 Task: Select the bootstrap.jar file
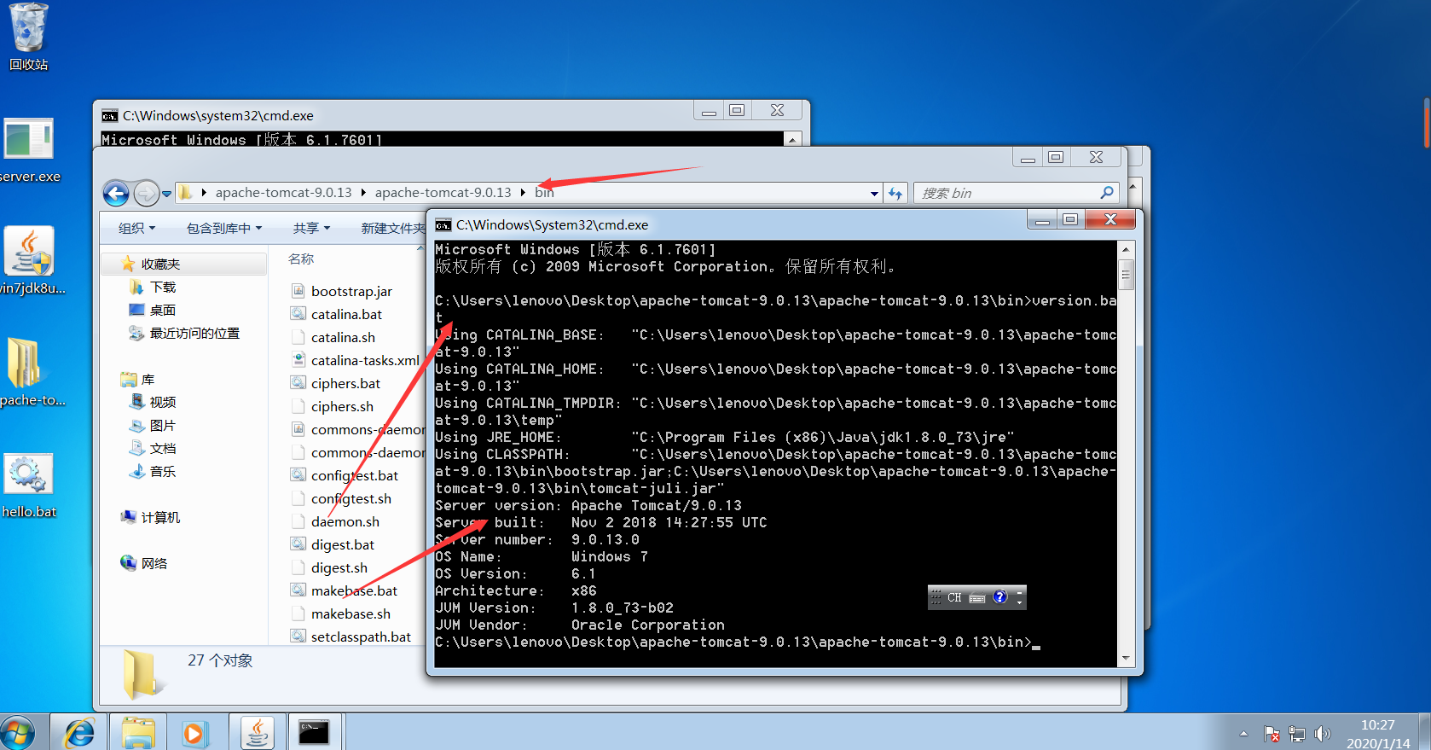click(351, 291)
